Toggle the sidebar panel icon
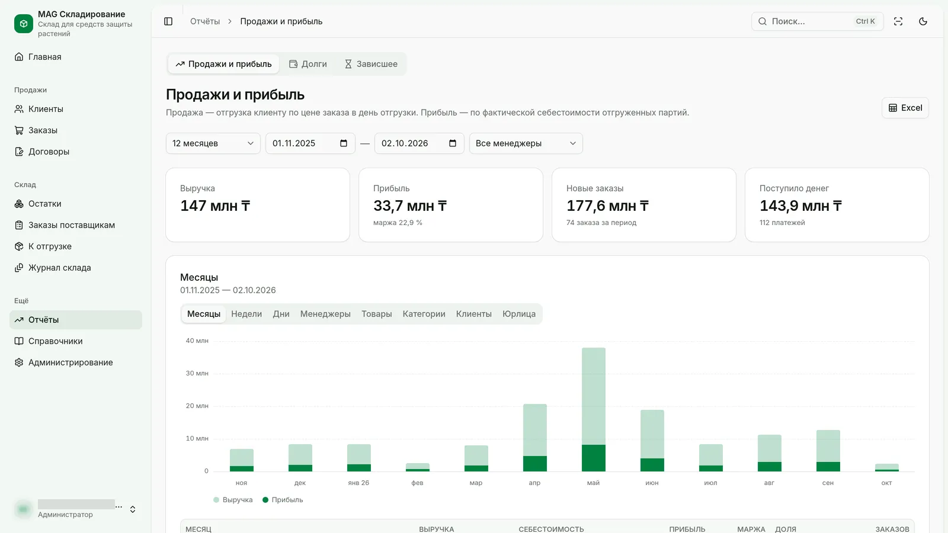Screen dimensions: 948x533 tap(168, 21)
